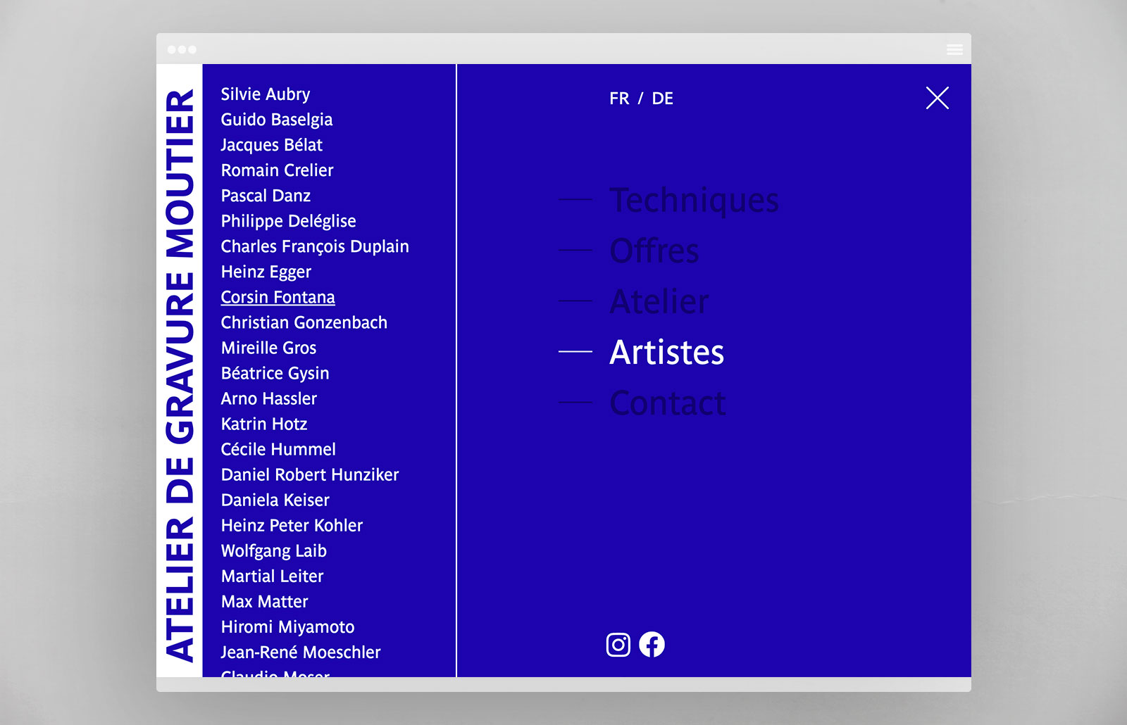Navigate to the Contact menu item
The width and height of the screenshot is (1127, 725).
pyautogui.click(x=668, y=403)
